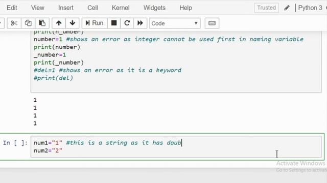The width and height of the screenshot is (327, 183).
Task: Restart the kernel circular arrow
Action: (x=127, y=23)
